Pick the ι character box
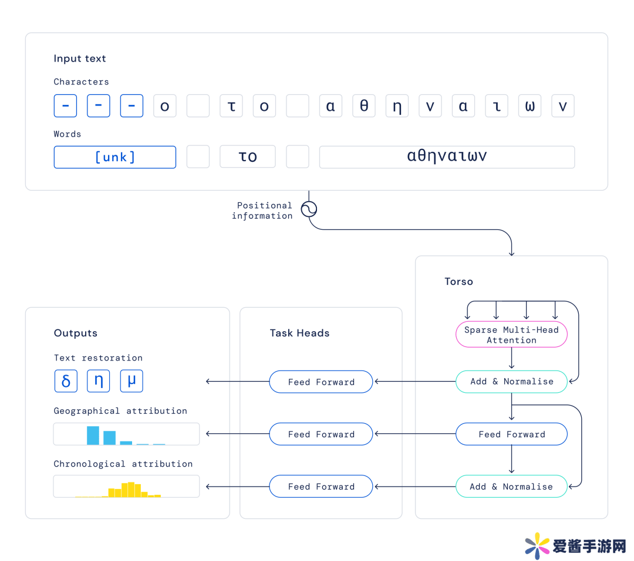The height and width of the screenshot is (561, 634). (x=497, y=106)
